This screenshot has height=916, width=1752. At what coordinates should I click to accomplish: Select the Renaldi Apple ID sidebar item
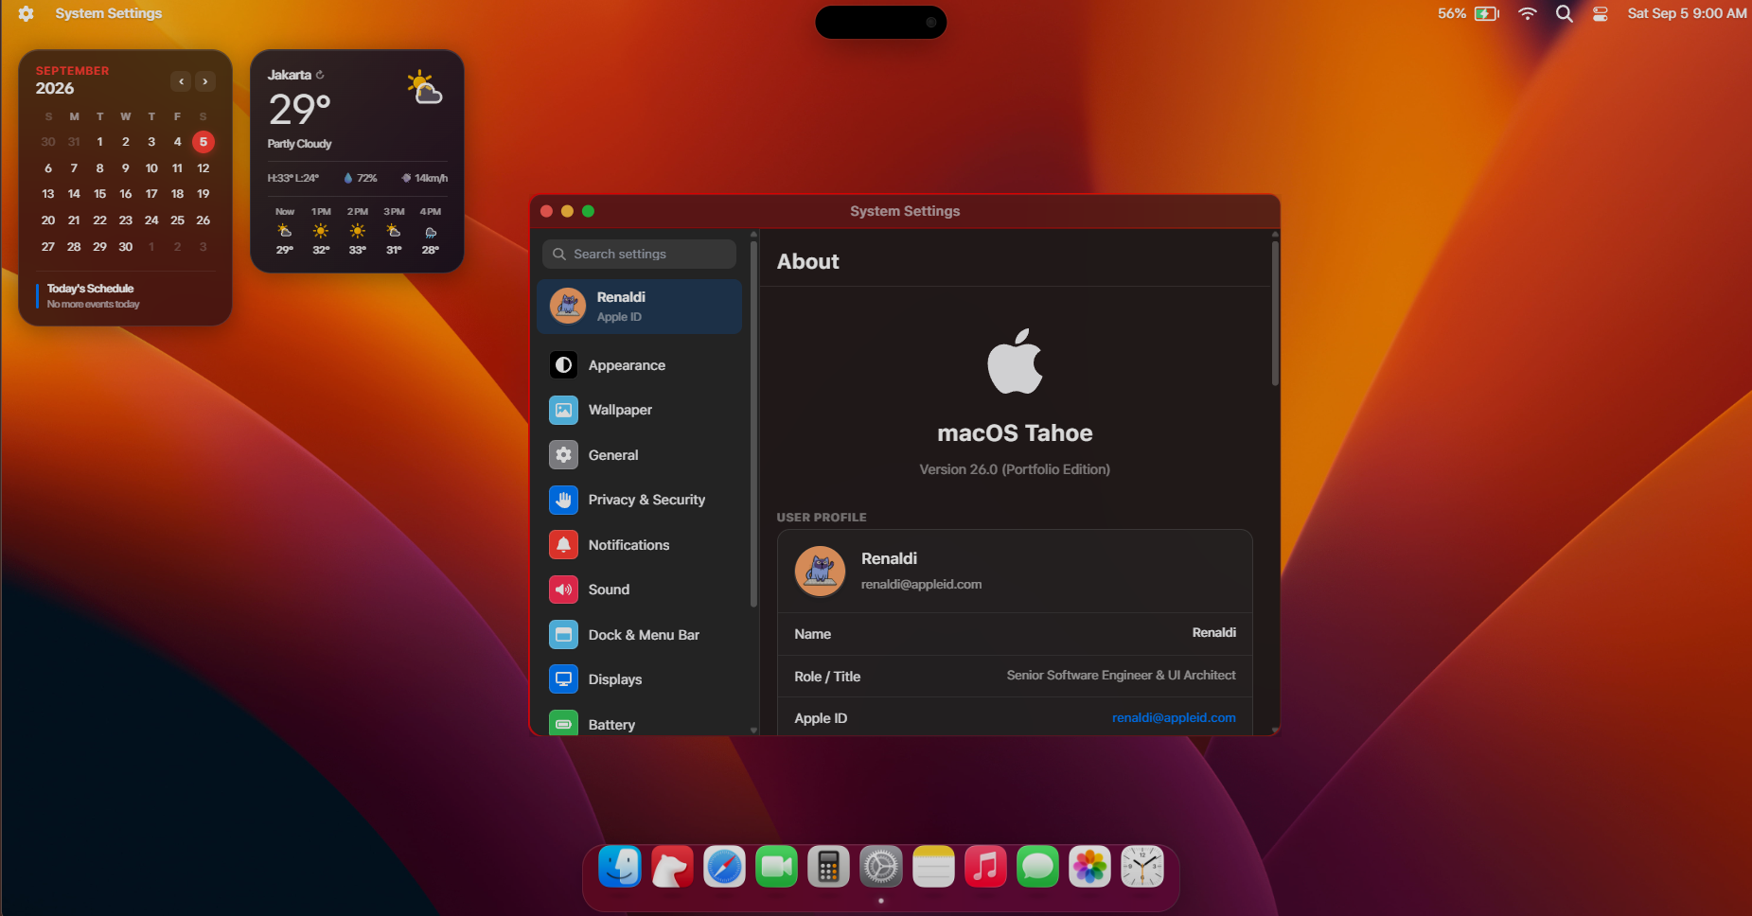[640, 307]
